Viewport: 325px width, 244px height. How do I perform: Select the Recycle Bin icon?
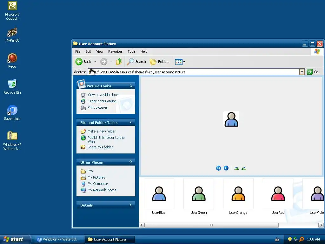point(12,87)
